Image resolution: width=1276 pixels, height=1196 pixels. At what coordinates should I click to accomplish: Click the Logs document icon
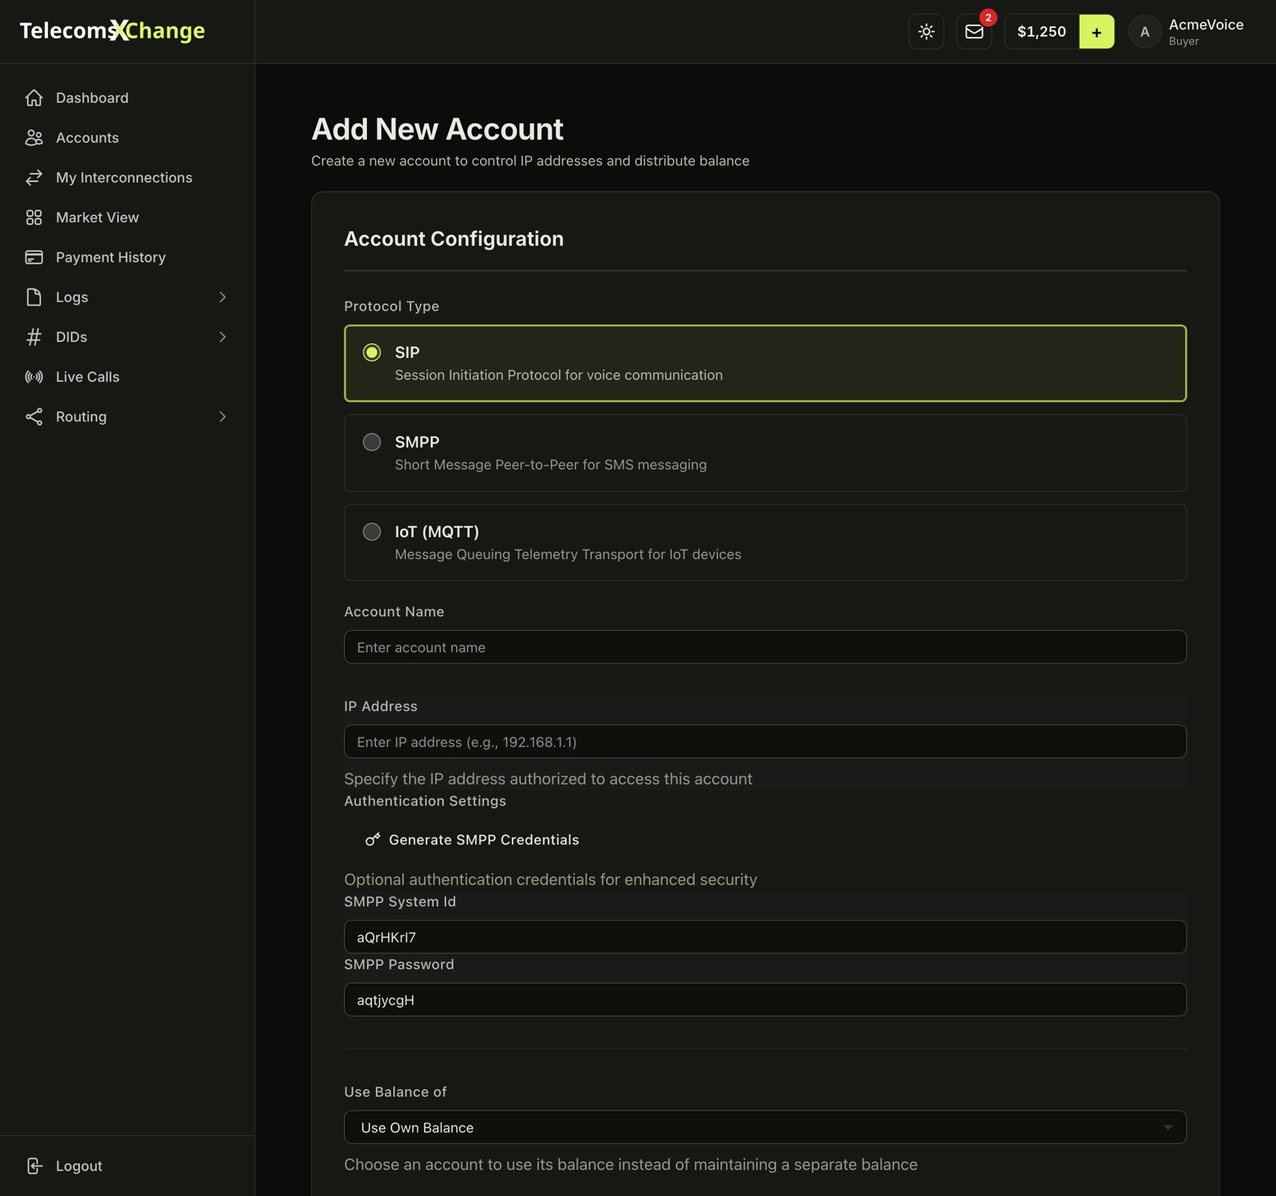33,297
